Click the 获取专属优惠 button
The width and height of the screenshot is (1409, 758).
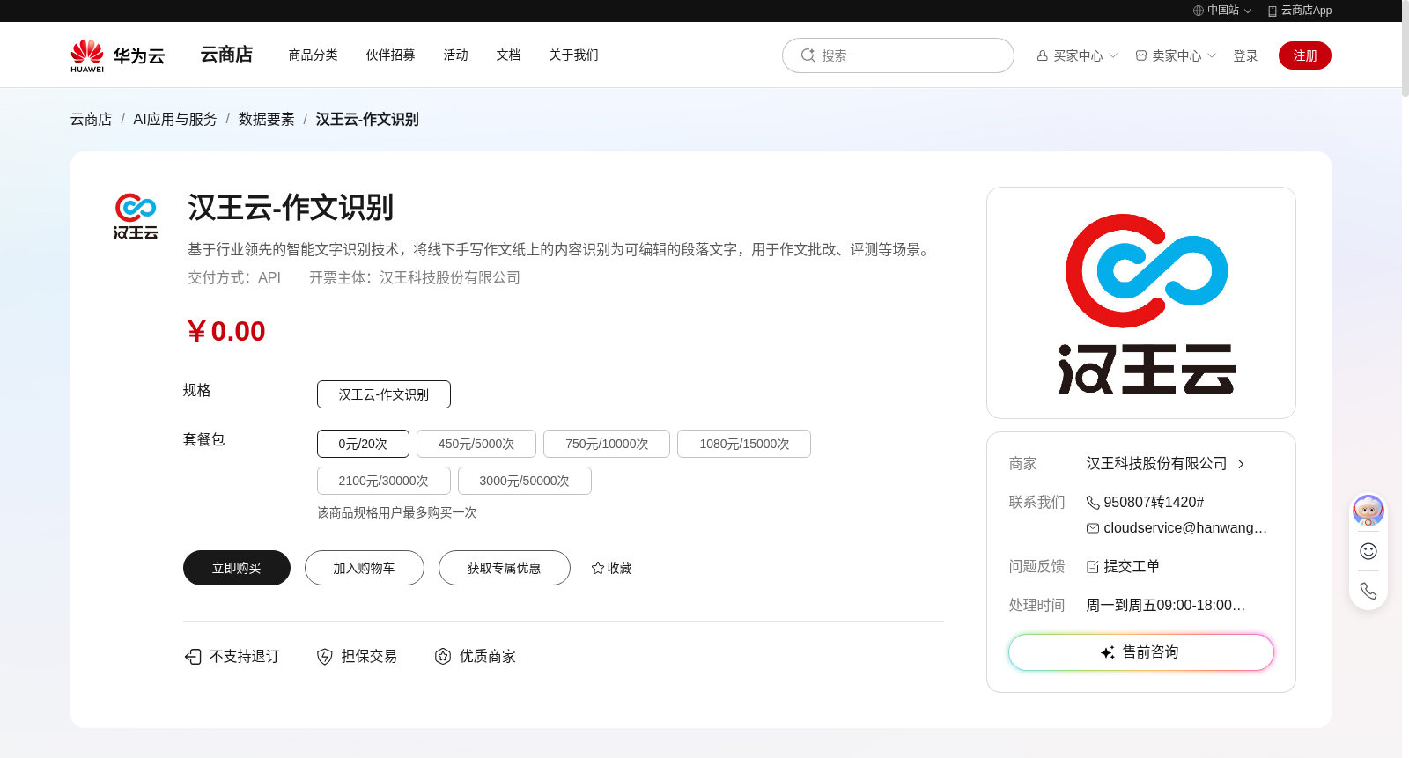[x=505, y=568]
